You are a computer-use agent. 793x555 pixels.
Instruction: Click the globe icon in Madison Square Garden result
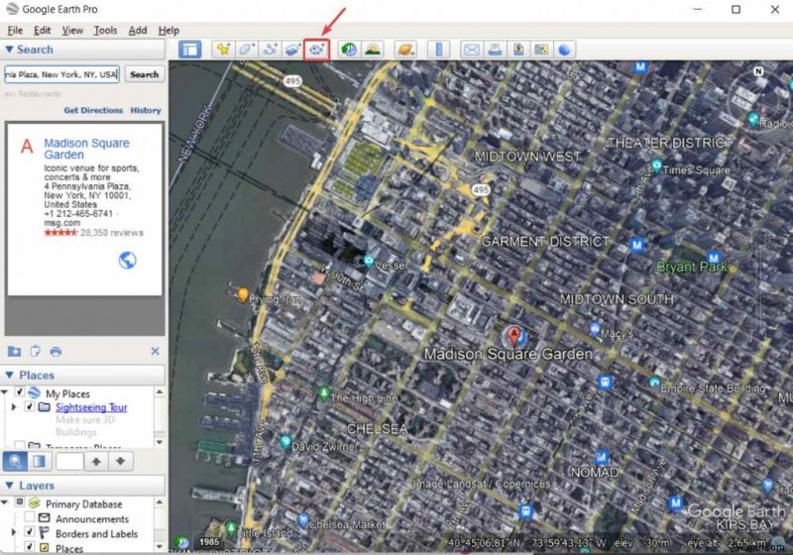pos(128,261)
